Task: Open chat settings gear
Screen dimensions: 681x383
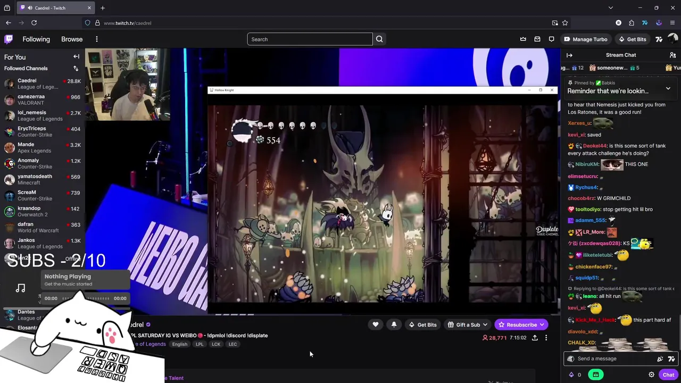Action: click(651, 374)
